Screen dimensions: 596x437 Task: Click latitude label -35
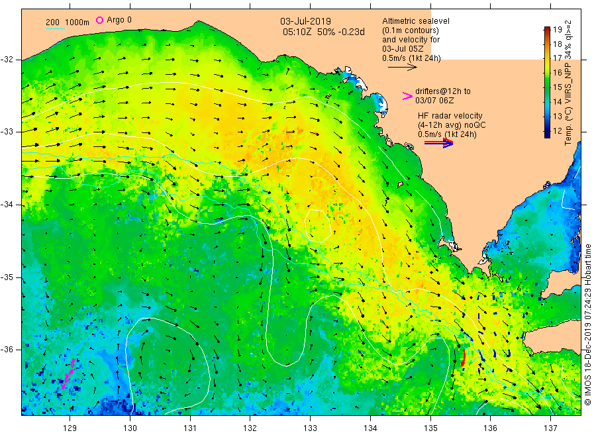click(x=7, y=277)
